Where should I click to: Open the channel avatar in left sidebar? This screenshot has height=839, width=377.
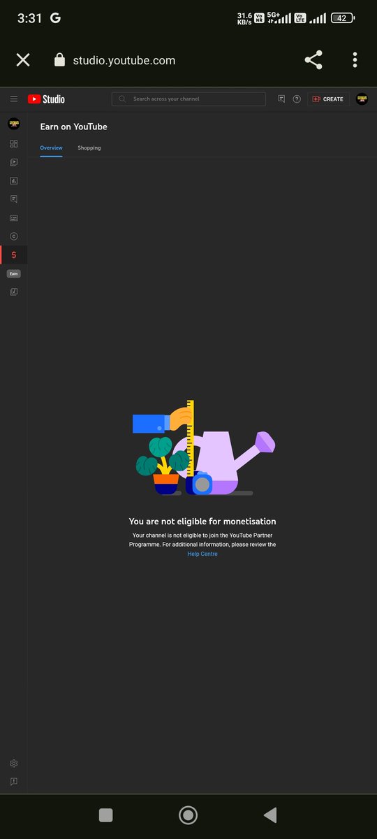click(x=13, y=124)
